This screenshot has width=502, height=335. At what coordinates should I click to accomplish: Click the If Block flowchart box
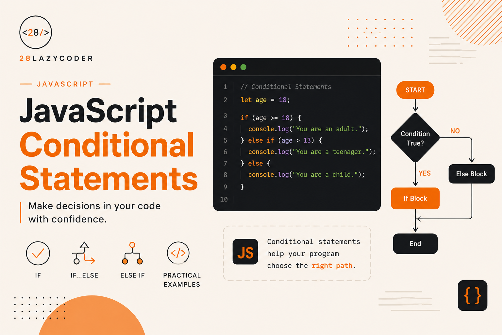tap(415, 198)
